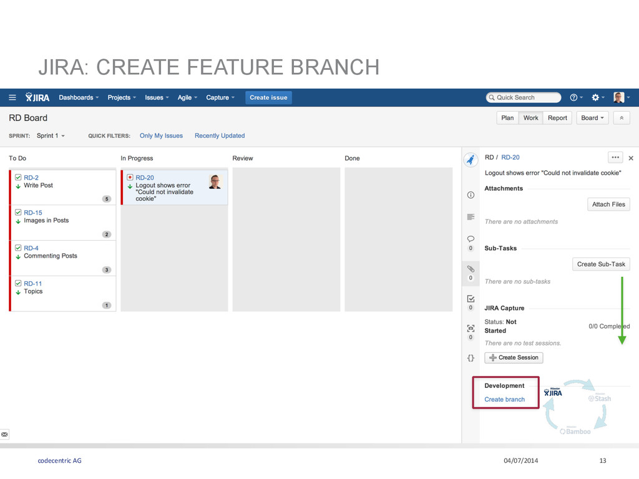Open the Agile menu
639x479 pixels.
[187, 97]
